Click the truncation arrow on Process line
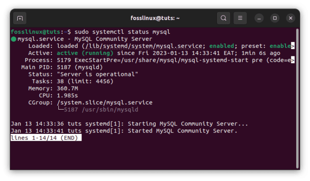The height and width of the screenshot is (181, 310). pyautogui.click(x=293, y=60)
